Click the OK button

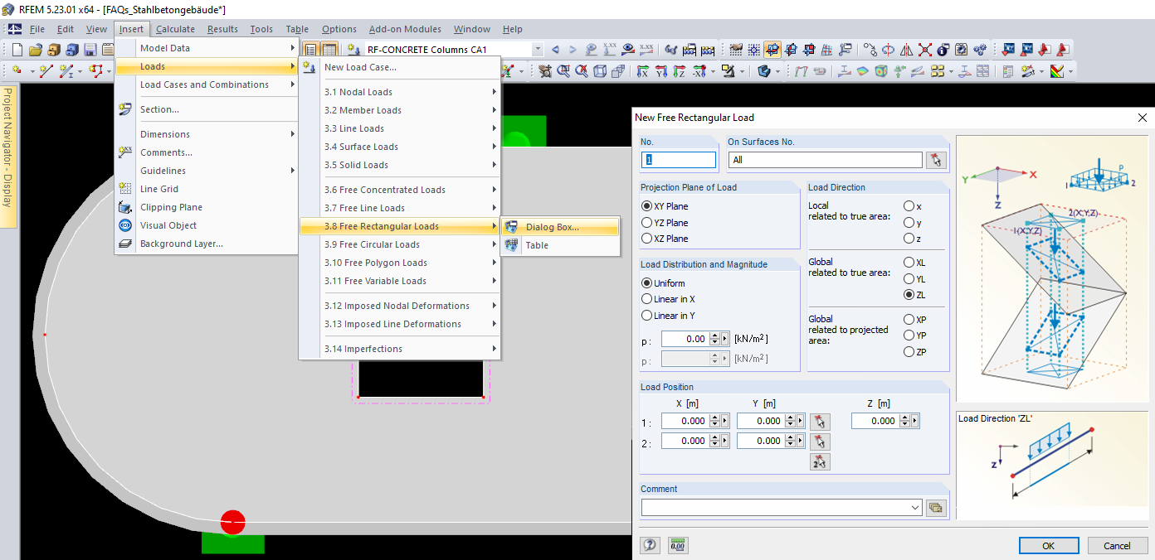1049,545
